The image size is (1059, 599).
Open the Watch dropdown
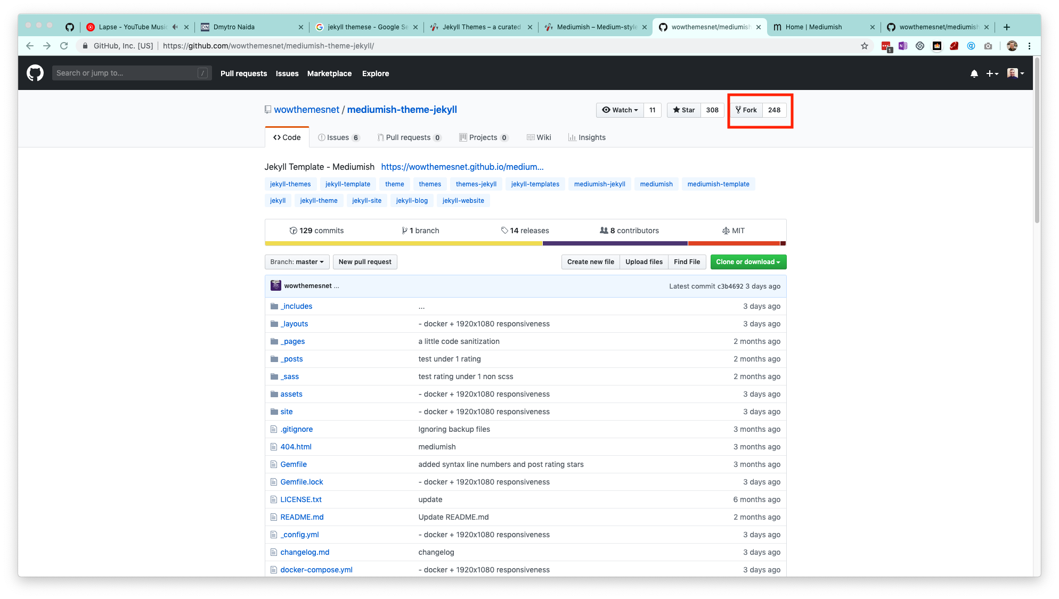tap(620, 110)
